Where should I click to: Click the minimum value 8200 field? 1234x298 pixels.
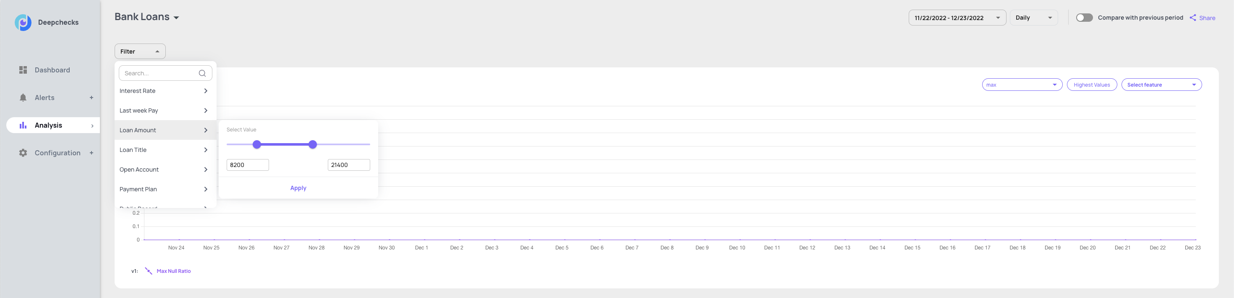click(247, 165)
